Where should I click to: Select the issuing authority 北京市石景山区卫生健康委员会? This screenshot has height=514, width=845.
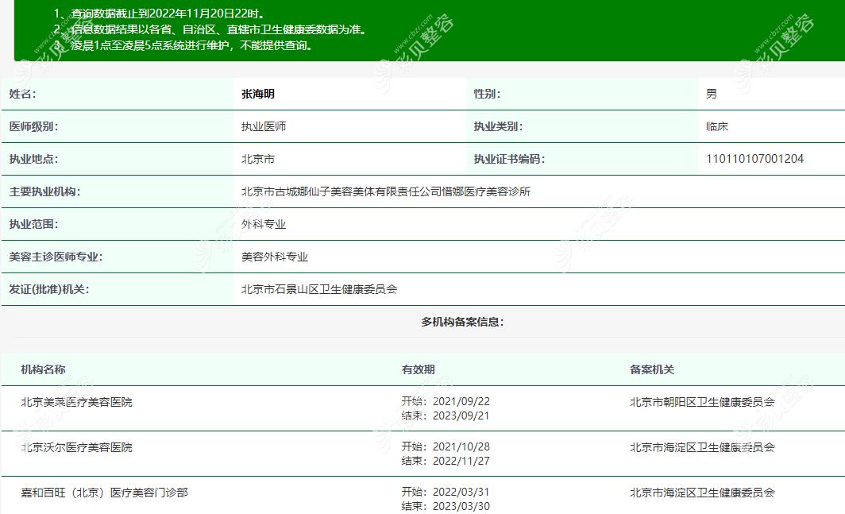click(318, 289)
